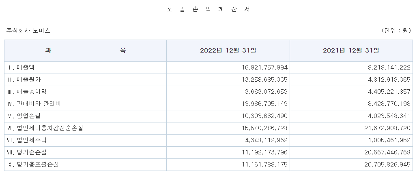Click the unit label (단위 : 원)

[x=396, y=30]
